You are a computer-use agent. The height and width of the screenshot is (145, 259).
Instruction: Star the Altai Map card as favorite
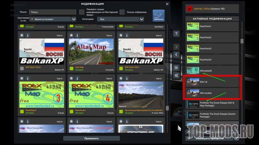pos(71,35)
